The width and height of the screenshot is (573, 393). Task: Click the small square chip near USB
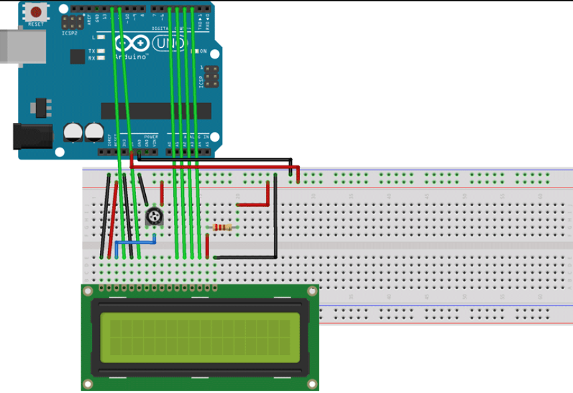[77, 57]
